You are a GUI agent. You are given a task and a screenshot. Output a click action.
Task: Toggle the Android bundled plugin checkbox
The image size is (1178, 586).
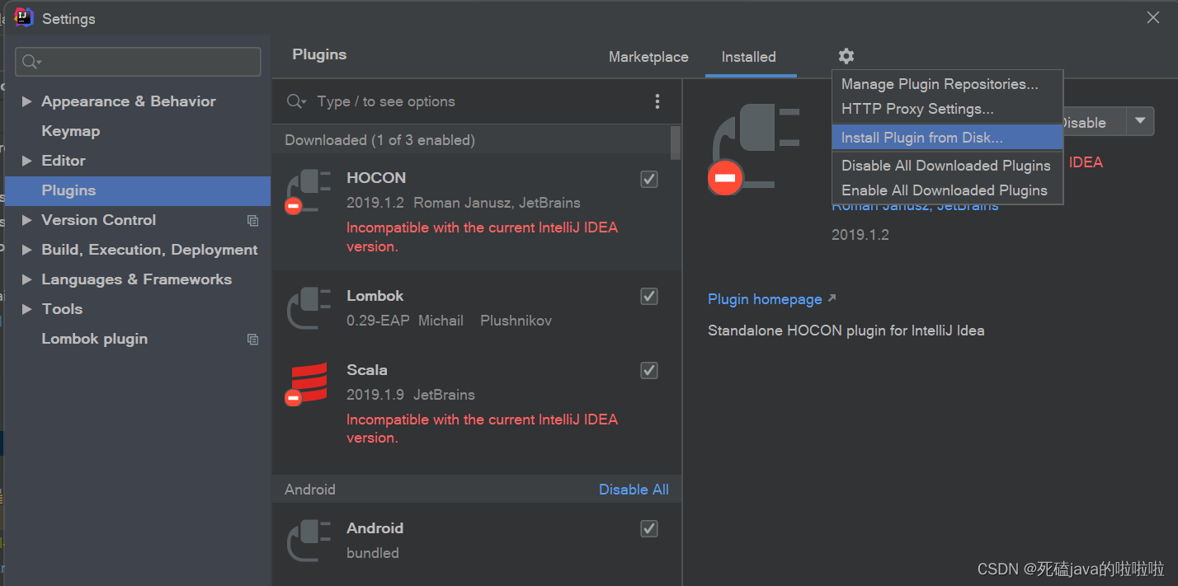click(x=648, y=528)
